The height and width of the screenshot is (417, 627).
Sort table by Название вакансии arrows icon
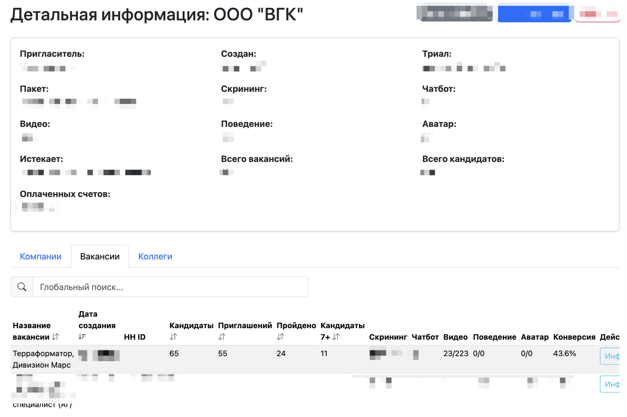pos(55,337)
